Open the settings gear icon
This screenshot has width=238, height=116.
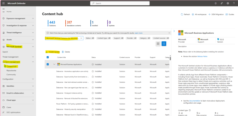tap(228, 3)
